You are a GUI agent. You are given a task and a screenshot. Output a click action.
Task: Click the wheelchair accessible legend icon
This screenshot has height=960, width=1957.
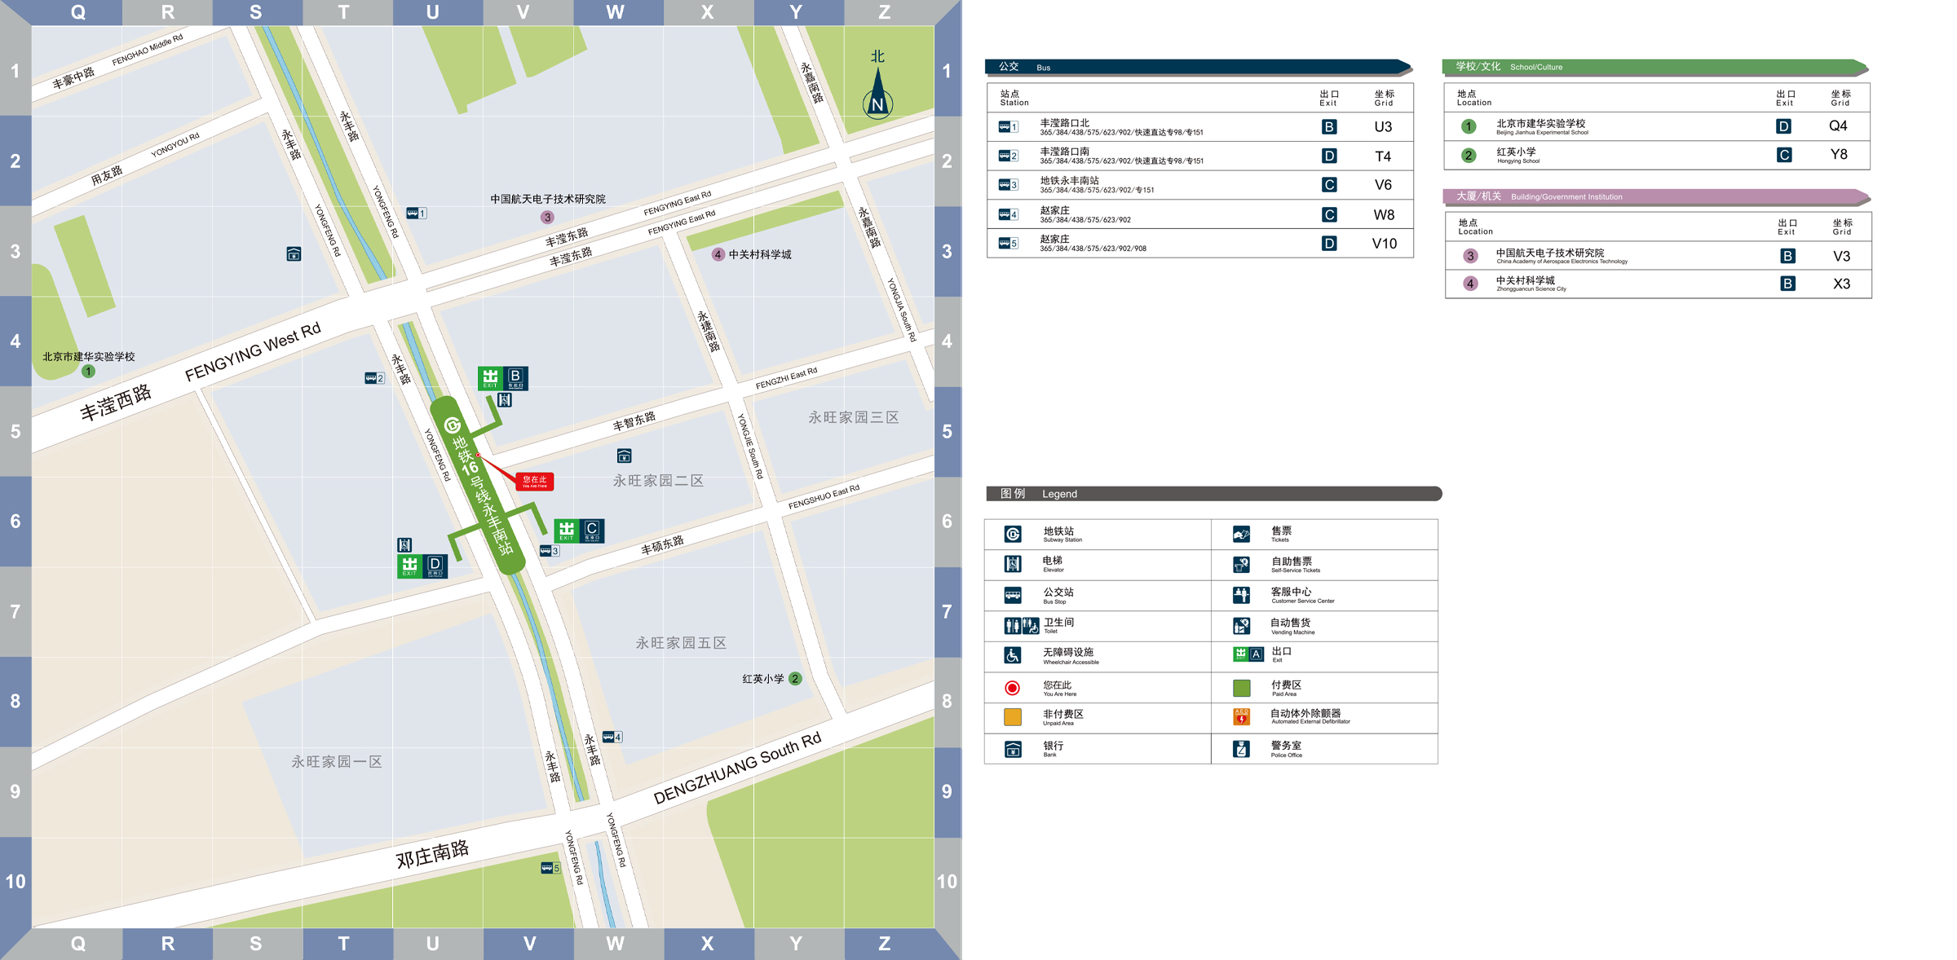point(1013,655)
